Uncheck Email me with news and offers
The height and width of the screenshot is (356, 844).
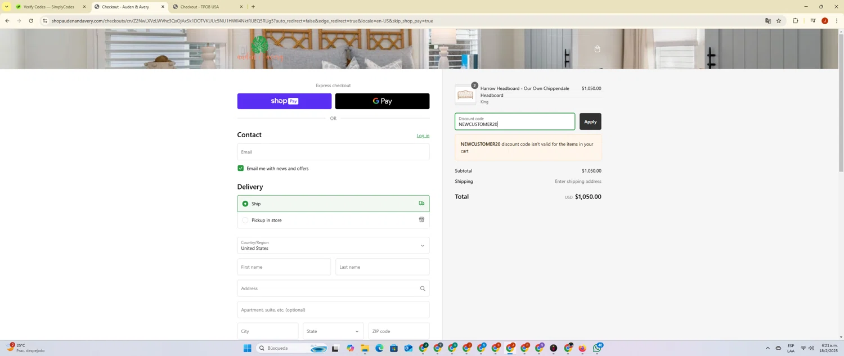point(240,168)
